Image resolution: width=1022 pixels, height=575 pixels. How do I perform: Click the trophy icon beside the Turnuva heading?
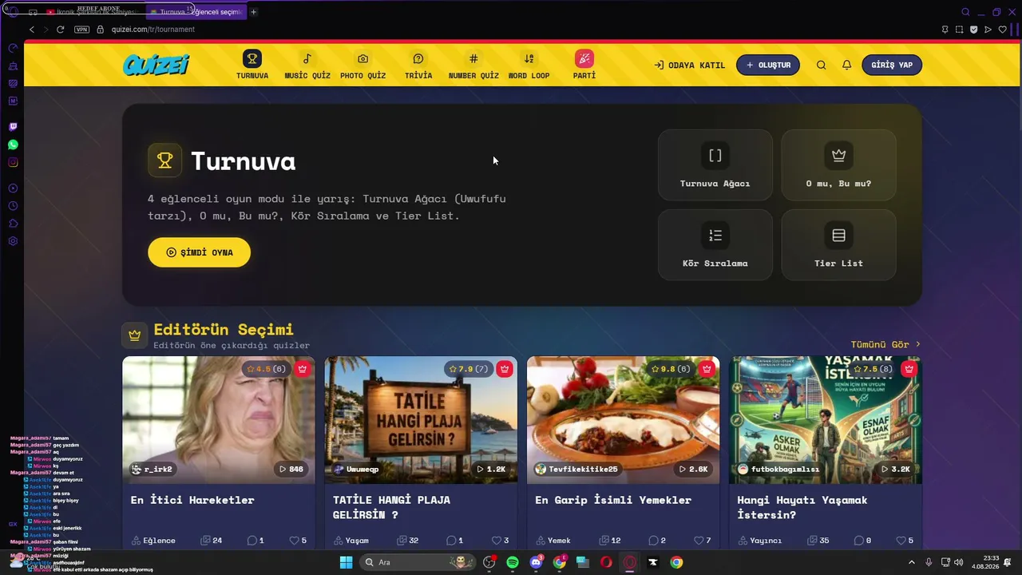click(x=164, y=161)
